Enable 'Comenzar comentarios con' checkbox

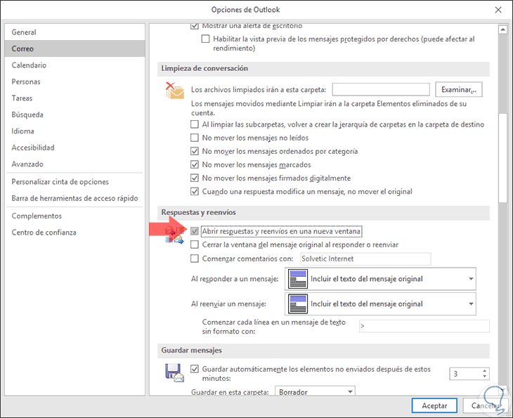pyautogui.click(x=195, y=259)
